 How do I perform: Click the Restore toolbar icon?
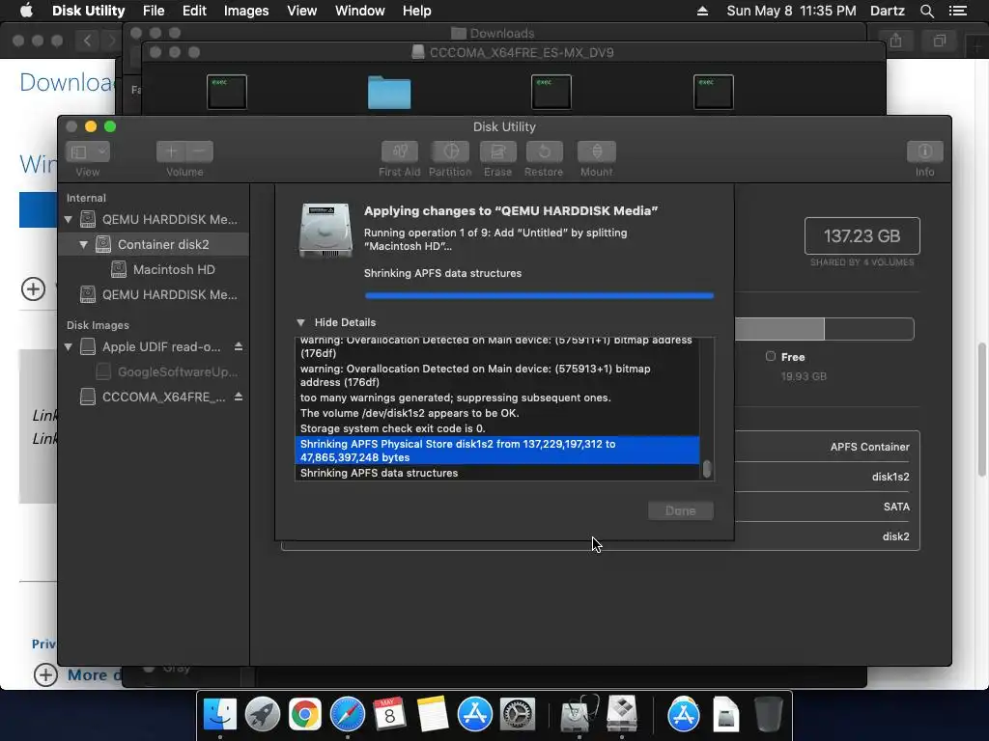click(x=544, y=151)
